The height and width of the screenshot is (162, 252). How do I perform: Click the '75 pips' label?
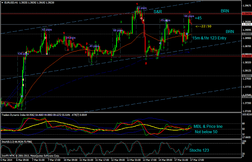(x=166, y=21)
